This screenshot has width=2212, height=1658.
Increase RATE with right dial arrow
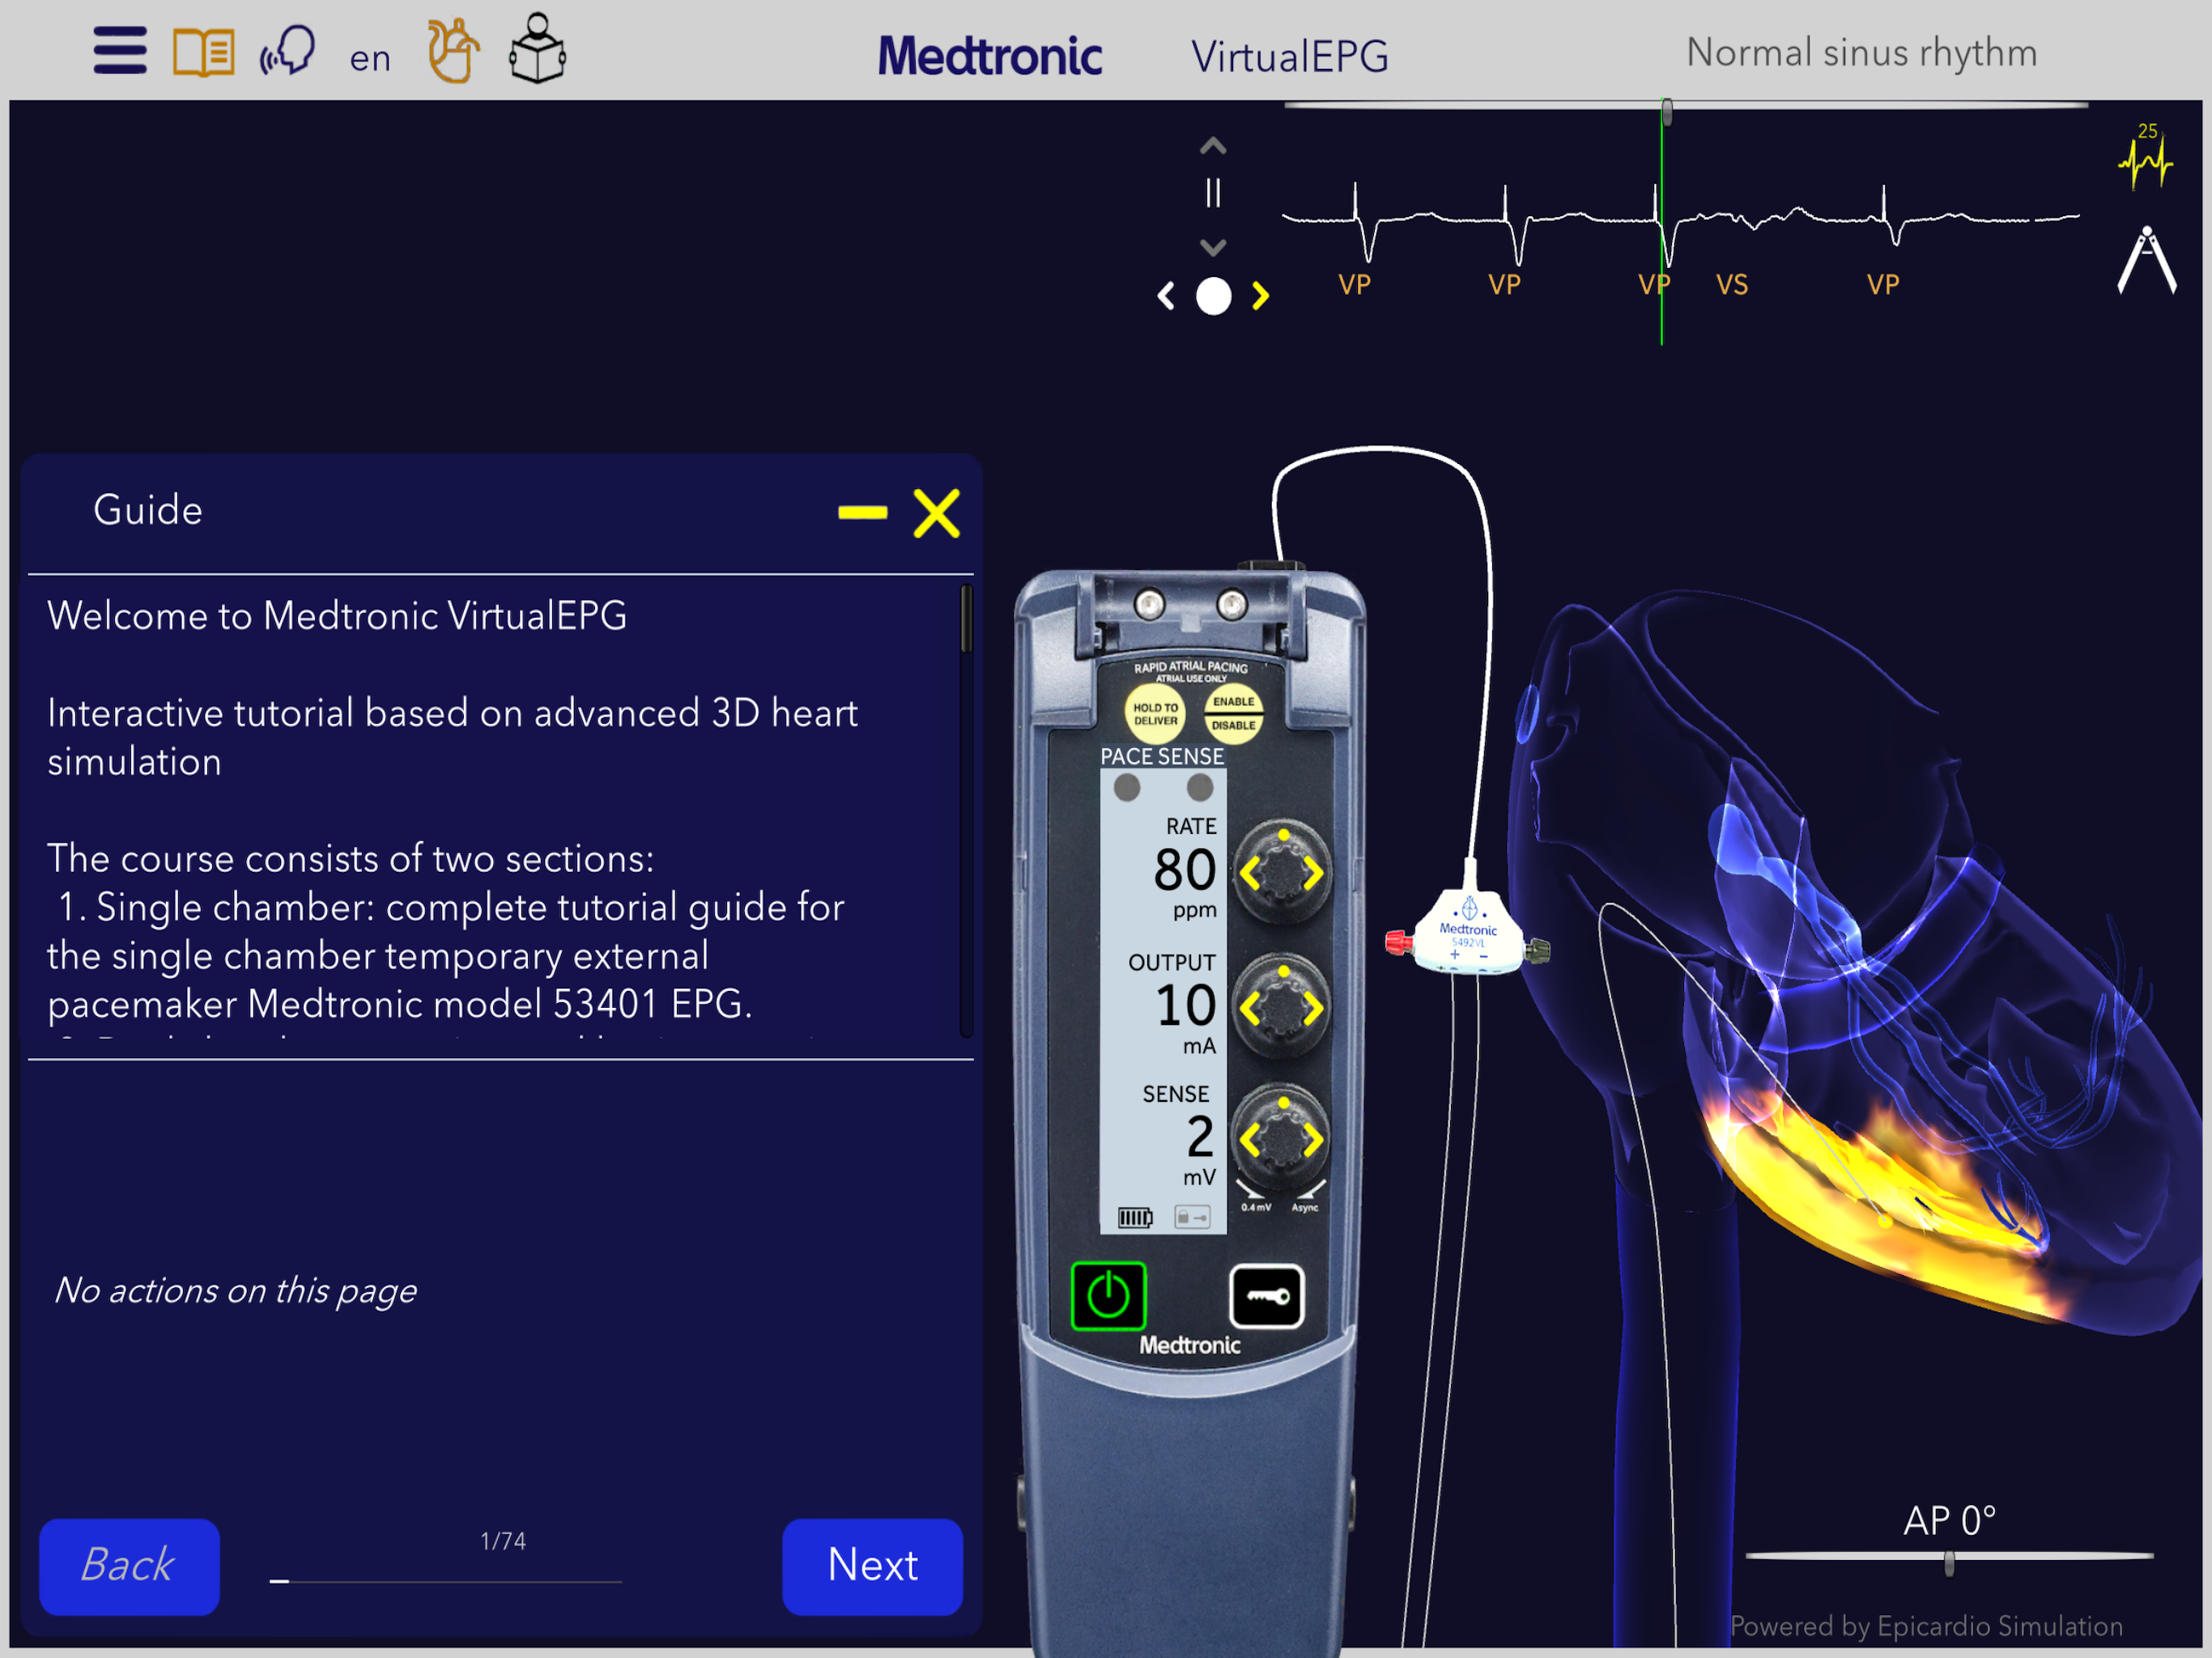[1313, 874]
